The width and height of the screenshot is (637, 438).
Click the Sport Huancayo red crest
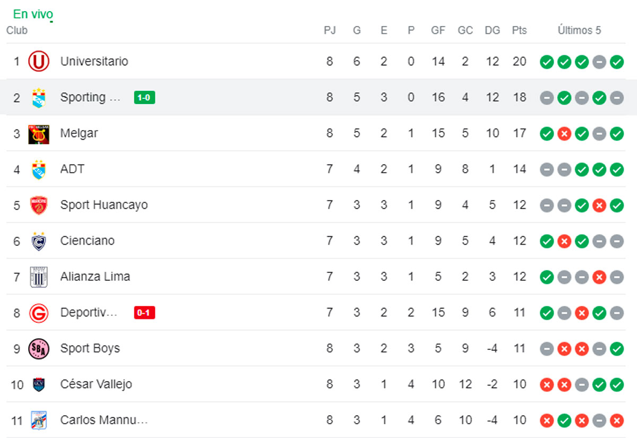39,205
